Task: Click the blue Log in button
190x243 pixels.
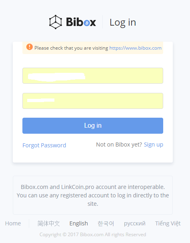Action: click(93, 126)
